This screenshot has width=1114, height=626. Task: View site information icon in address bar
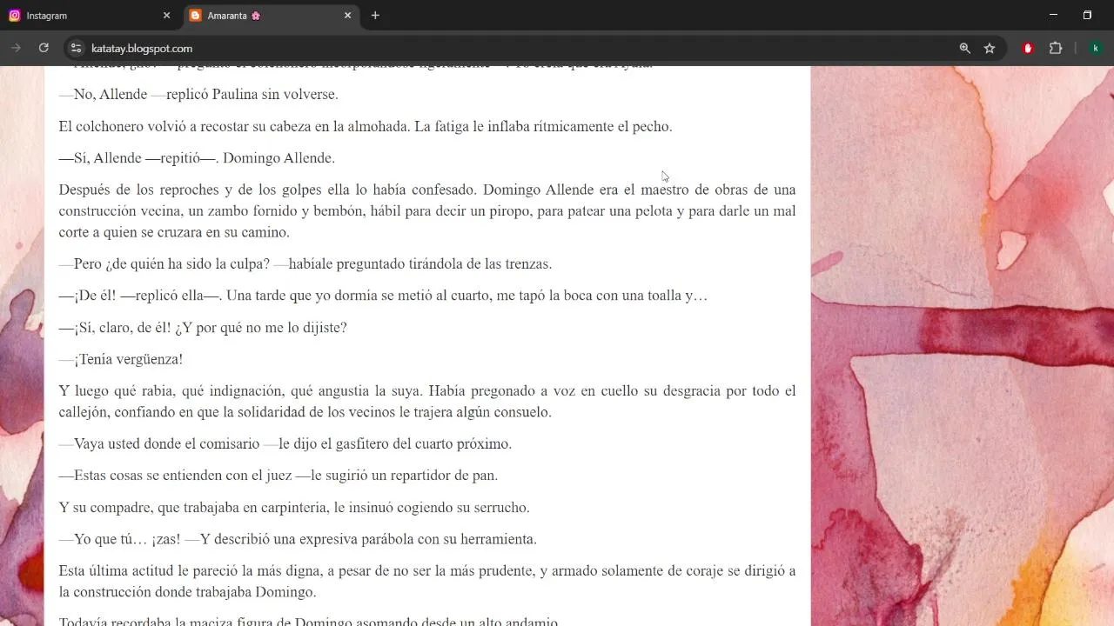click(76, 49)
